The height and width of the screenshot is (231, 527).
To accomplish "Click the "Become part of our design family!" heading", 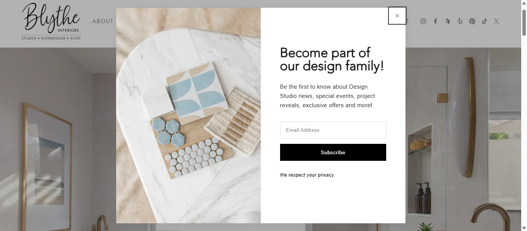I will 332,59.
